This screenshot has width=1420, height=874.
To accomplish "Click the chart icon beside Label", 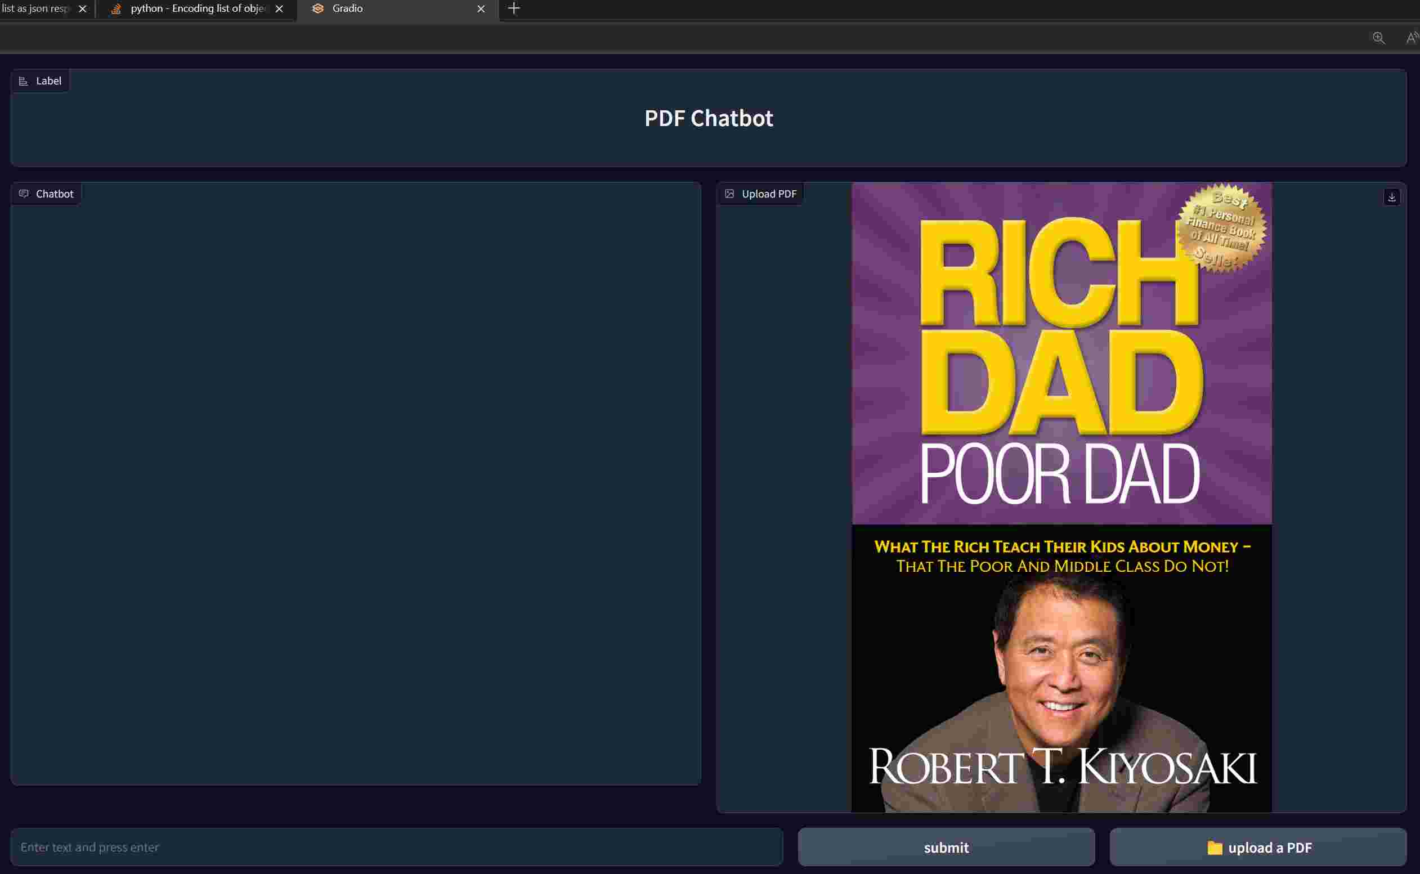I will pyautogui.click(x=24, y=81).
